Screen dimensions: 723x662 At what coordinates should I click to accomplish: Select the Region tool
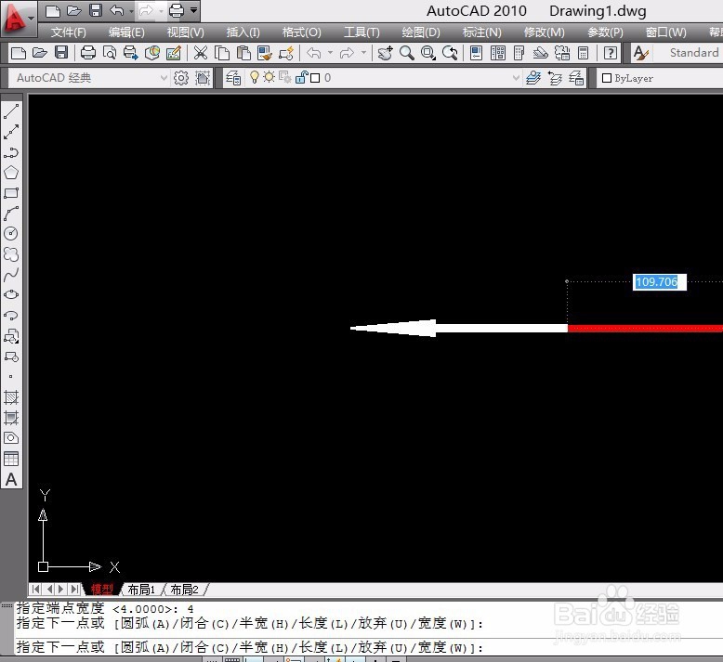pyautogui.click(x=11, y=438)
